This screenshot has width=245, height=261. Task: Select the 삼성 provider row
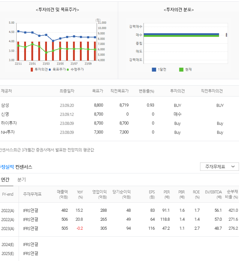120,105
